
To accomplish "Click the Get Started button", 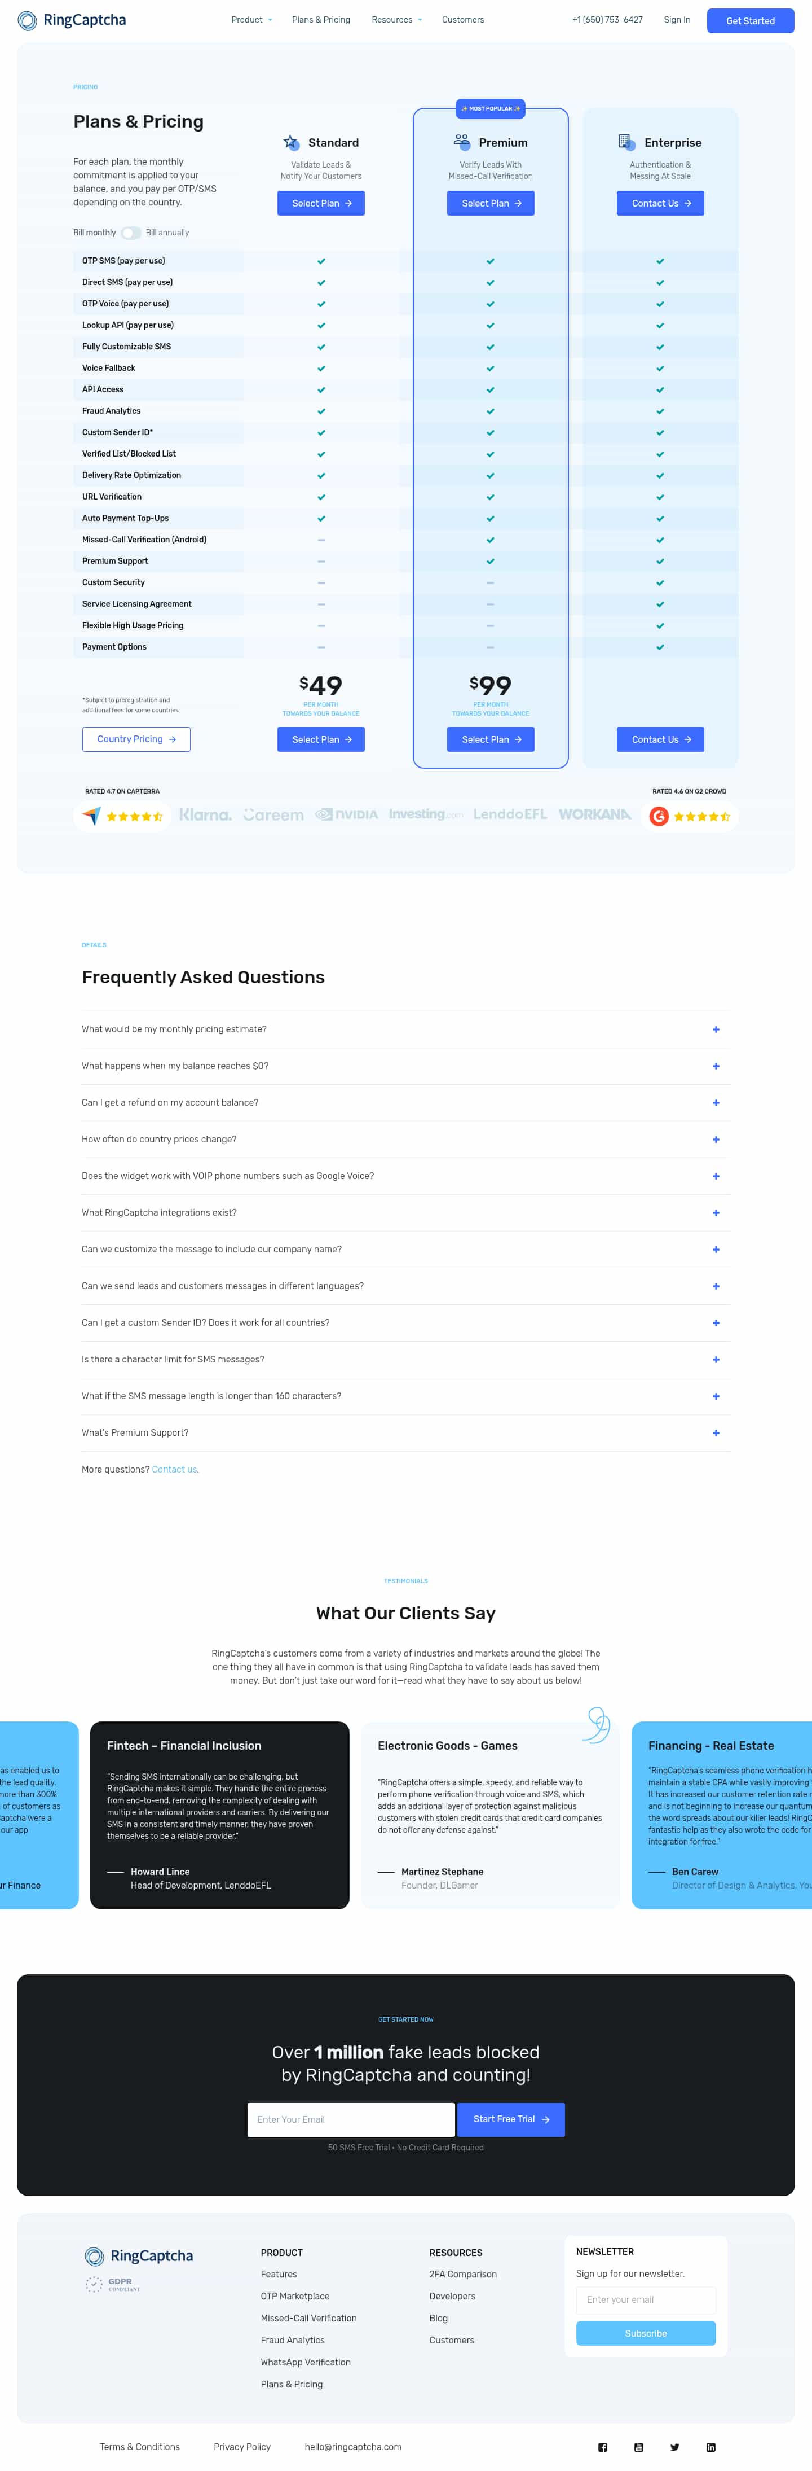I will point(749,21).
